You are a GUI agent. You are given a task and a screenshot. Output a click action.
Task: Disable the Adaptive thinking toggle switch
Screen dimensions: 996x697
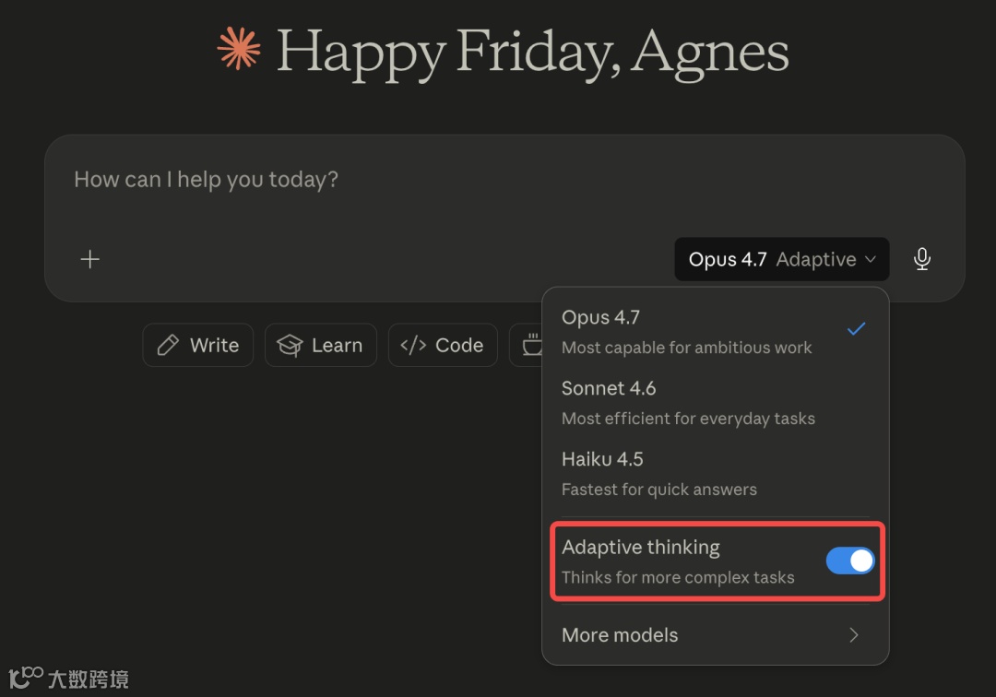point(849,561)
